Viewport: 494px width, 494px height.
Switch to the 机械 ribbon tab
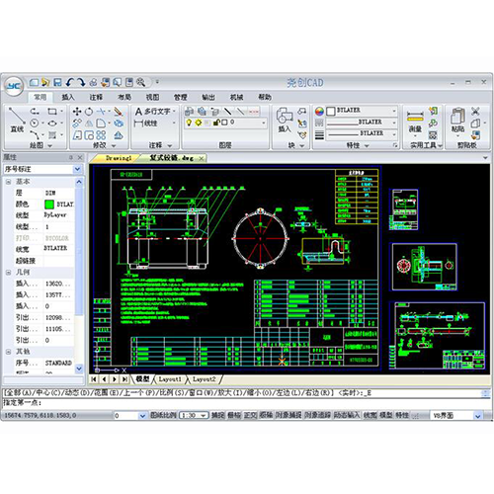[x=236, y=97]
